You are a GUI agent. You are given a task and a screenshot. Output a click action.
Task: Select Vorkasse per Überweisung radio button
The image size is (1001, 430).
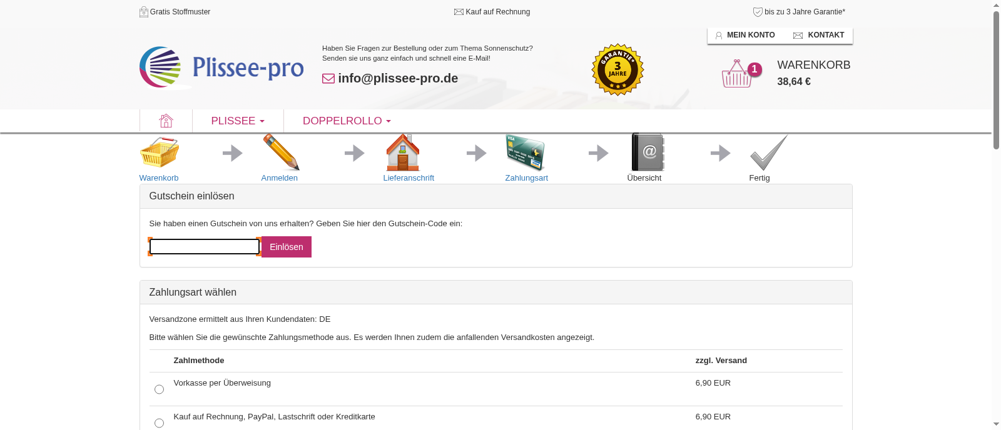(159, 389)
